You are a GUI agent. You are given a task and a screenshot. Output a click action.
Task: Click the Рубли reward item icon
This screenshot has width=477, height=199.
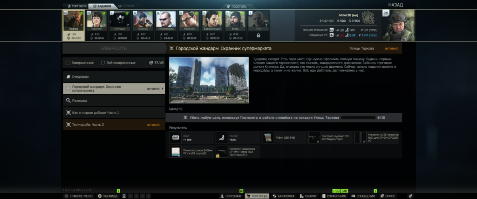click(269, 137)
